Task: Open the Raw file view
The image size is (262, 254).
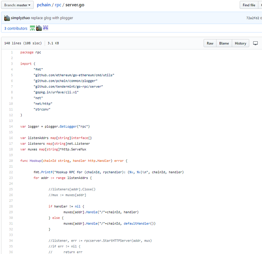Action: 210,43
